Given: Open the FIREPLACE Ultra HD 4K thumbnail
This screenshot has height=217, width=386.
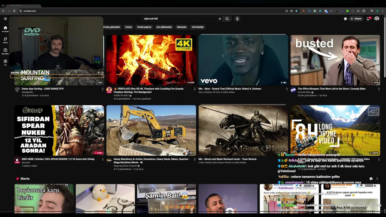Looking at the screenshot, I should (x=151, y=60).
